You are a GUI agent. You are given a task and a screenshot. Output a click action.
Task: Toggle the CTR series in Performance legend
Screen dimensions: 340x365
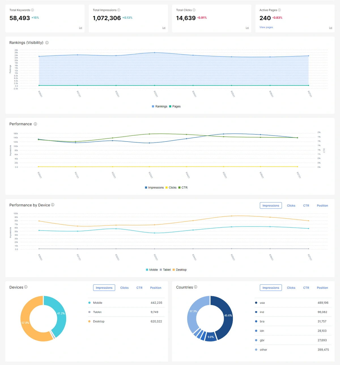click(183, 188)
